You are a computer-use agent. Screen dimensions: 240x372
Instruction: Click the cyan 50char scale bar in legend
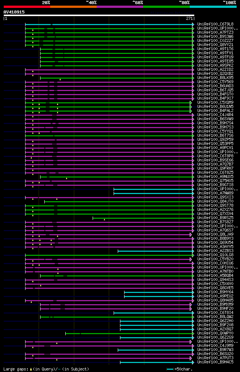click(x=170, y=369)
